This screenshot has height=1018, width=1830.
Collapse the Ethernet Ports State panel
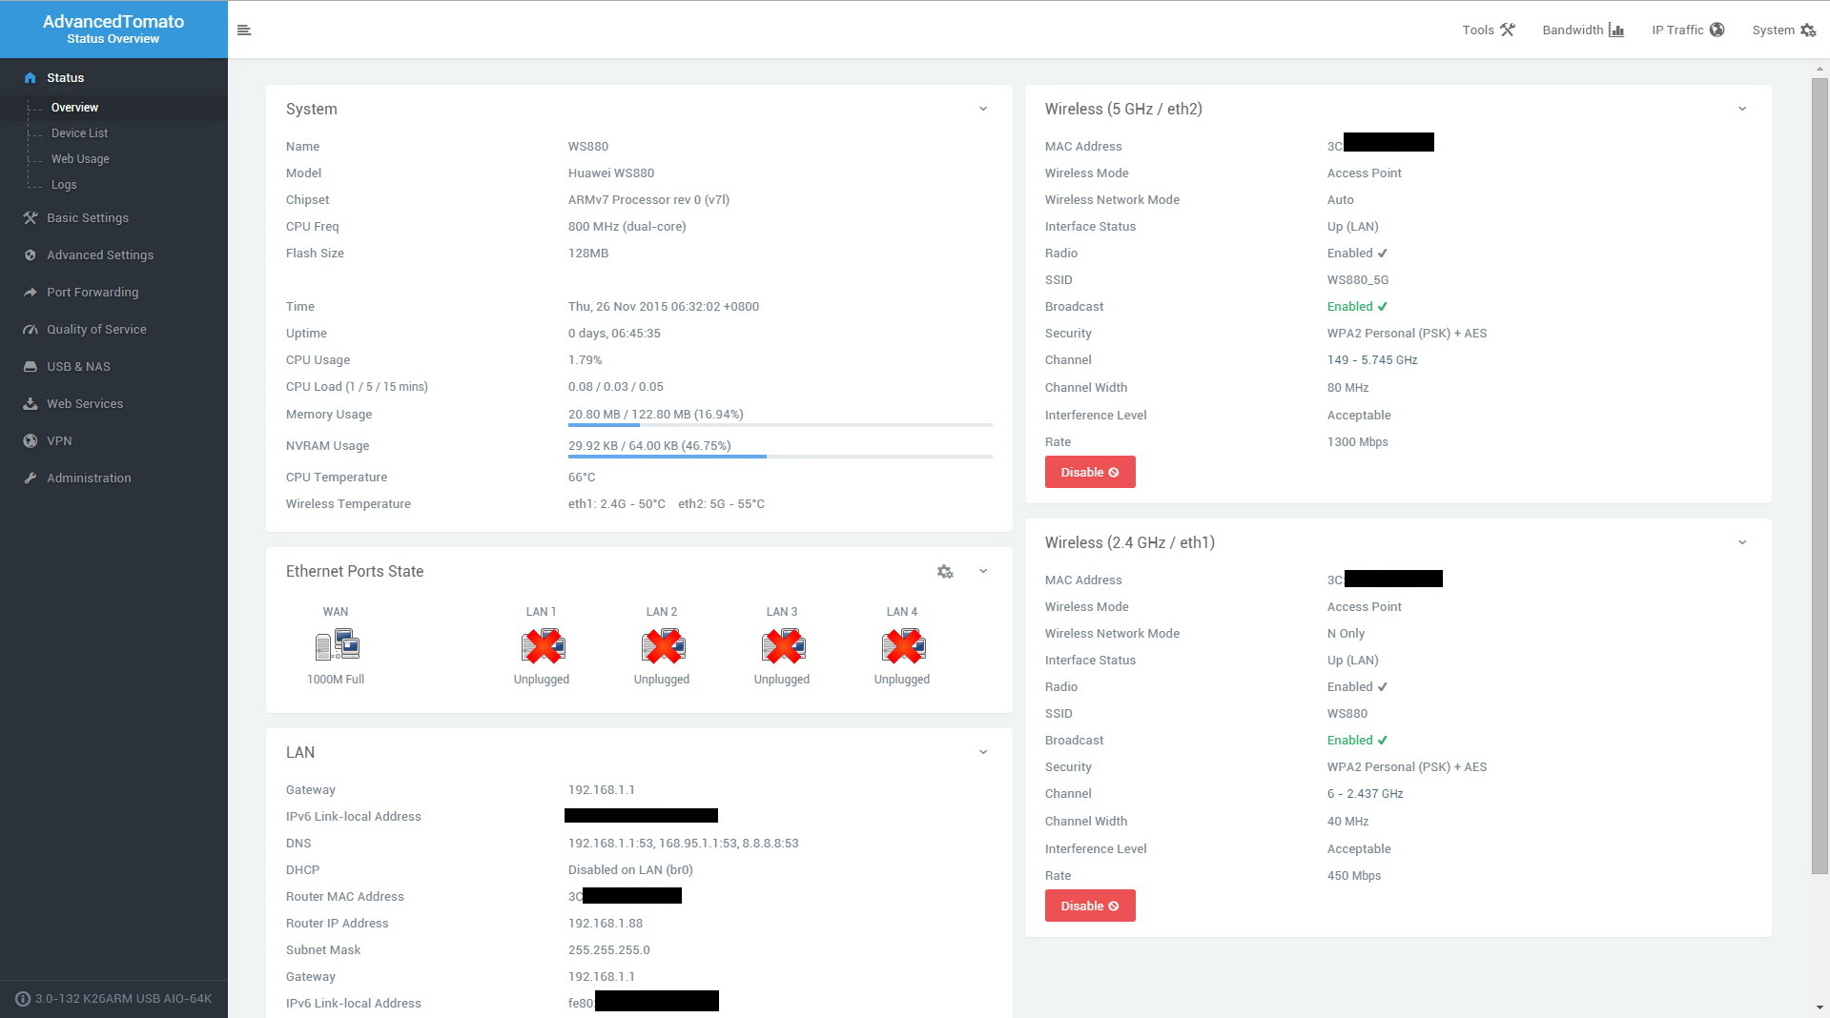(983, 571)
